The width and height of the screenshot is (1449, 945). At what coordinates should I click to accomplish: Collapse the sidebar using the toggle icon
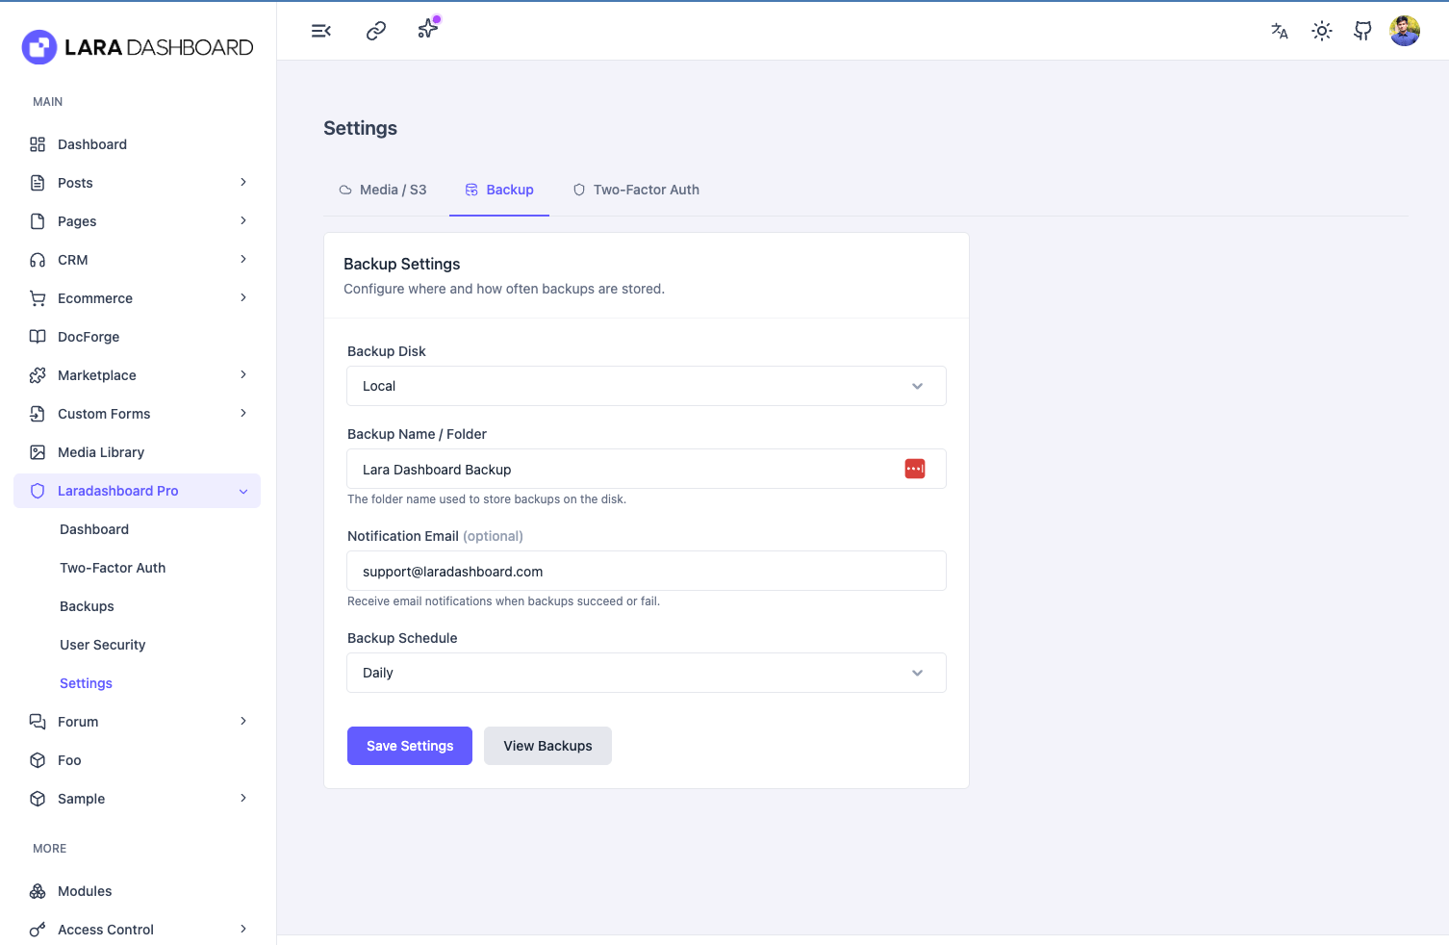tap(320, 30)
